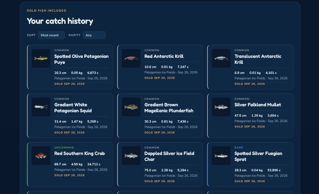Select the Spotted Silver Fuegian Sprat title
This screenshot has height=194, width=319.
258,156
